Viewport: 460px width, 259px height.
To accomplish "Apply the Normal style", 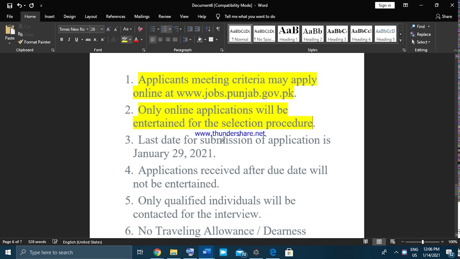I will 240,34.
